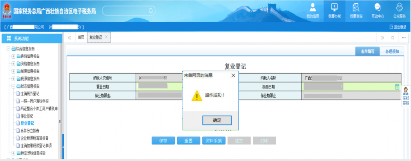Screen dimensions: 411x161
Task: Click the greyed 打印 button
Action: pyautogui.click(x=264, y=141)
